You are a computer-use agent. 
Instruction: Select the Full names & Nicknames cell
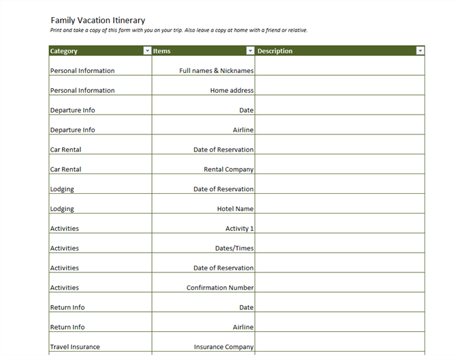click(x=203, y=66)
